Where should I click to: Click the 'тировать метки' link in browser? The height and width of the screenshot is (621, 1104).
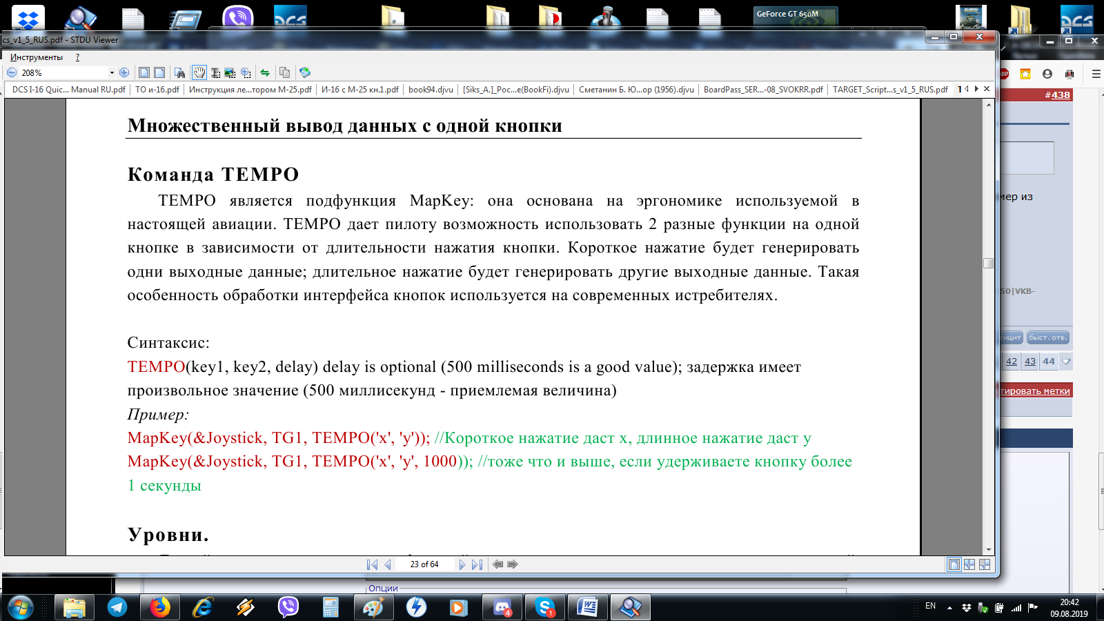point(1035,391)
